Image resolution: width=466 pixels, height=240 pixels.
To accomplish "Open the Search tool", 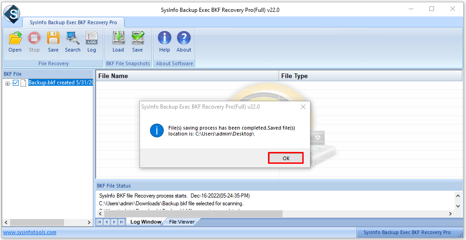I will (73, 42).
